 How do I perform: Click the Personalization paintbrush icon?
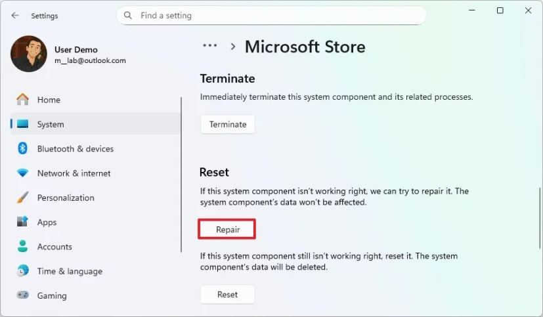click(23, 198)
